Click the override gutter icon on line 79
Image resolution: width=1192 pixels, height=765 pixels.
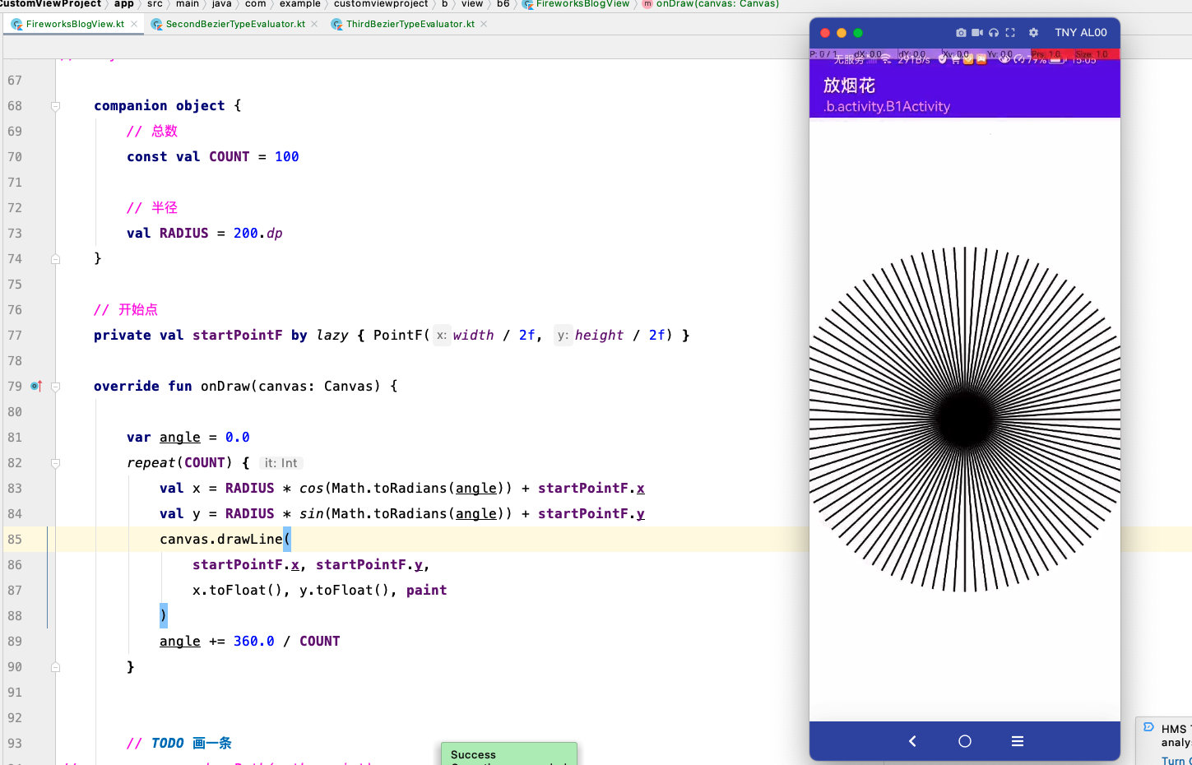tap(36, 386)
